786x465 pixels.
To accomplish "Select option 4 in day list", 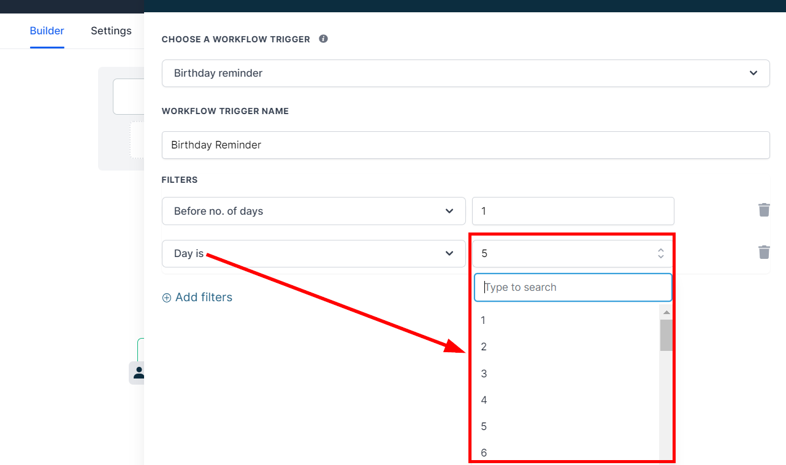I will (x=484, y=400).
